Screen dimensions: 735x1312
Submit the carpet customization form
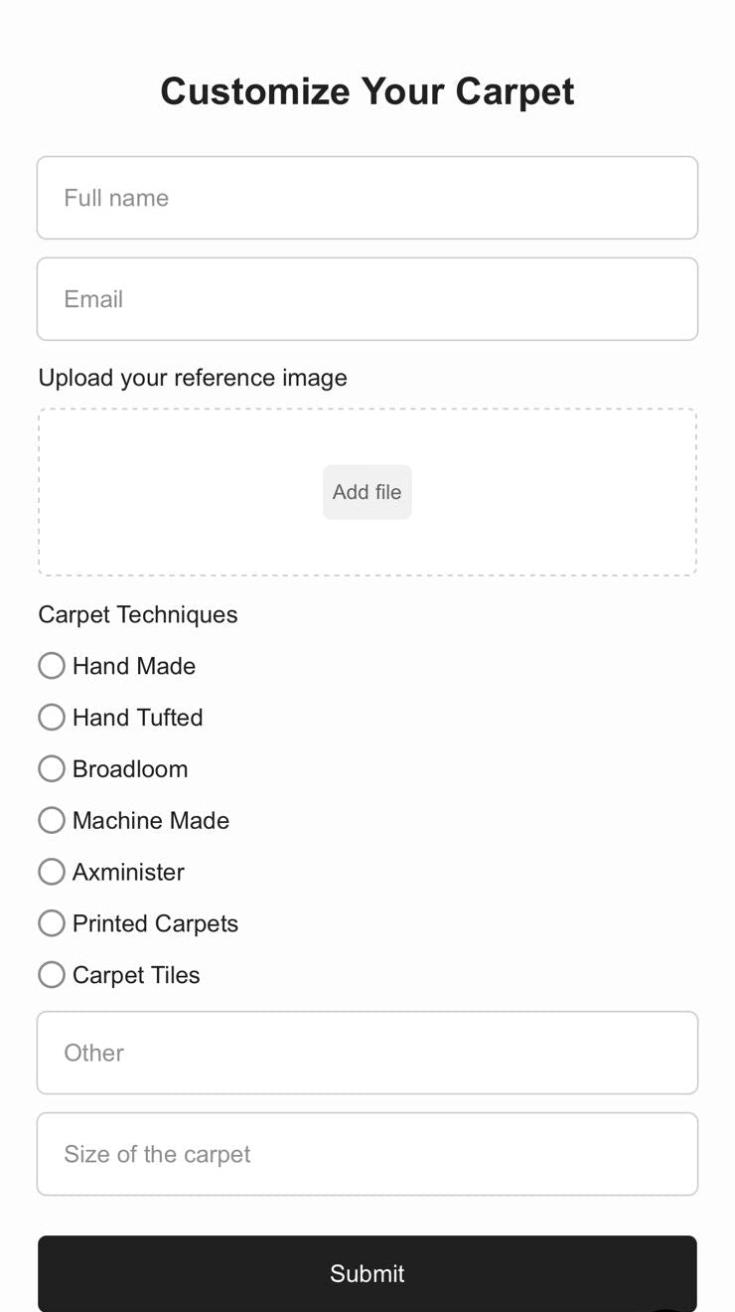[367, 1273]
